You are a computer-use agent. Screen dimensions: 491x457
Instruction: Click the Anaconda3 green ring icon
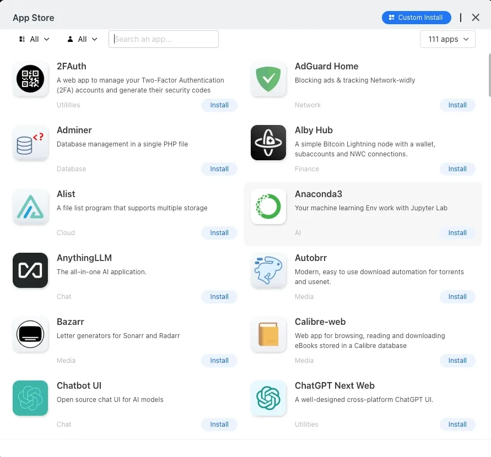point(268,206)
